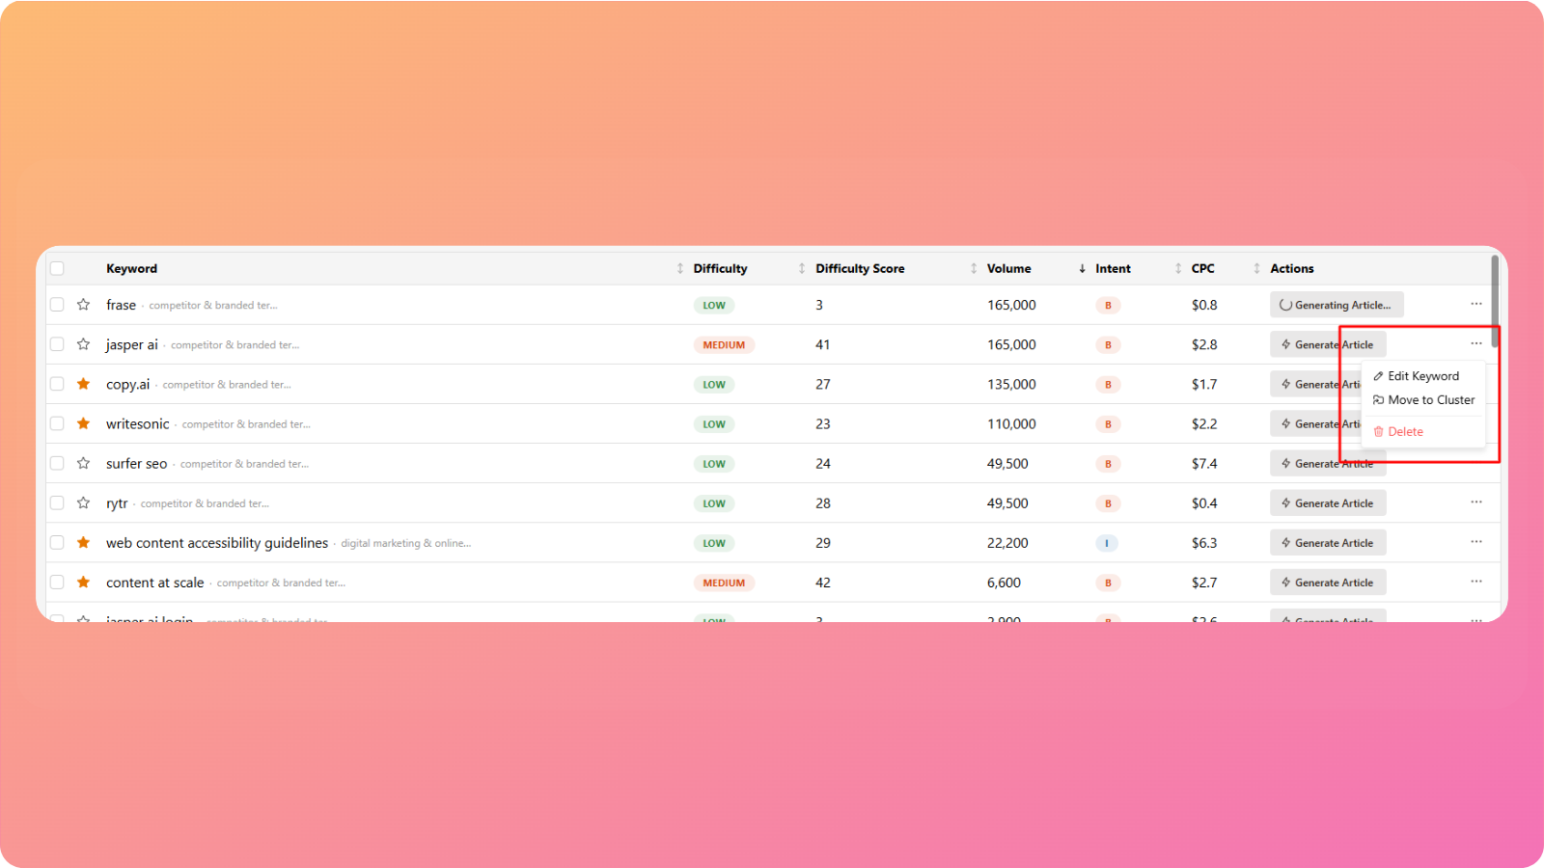The image size is (1544, 868).
Task: Click Generate Article for rytr
Action: pyautogui.click(x=1328, y=503)
